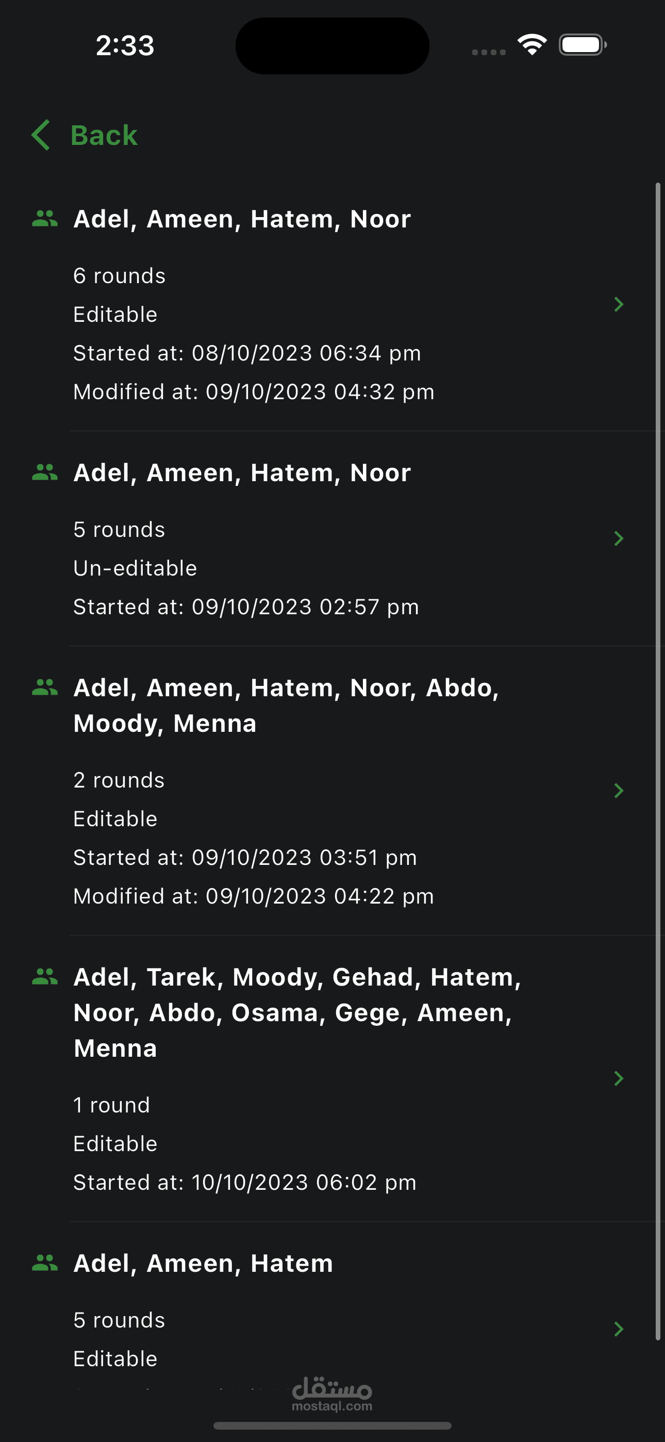Open 1 round game via its chevron
Viewport: 665px width, 1442px height.
pyautogui.click(x=619, y=1078)
